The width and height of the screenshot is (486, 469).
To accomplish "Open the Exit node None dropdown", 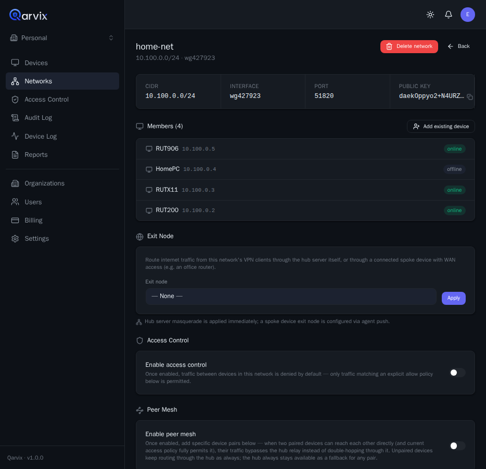I will [x=291, y=297].
